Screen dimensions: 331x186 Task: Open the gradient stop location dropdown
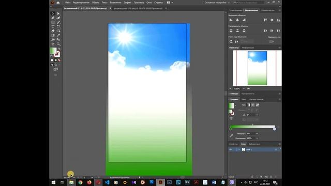click(257, 138)
